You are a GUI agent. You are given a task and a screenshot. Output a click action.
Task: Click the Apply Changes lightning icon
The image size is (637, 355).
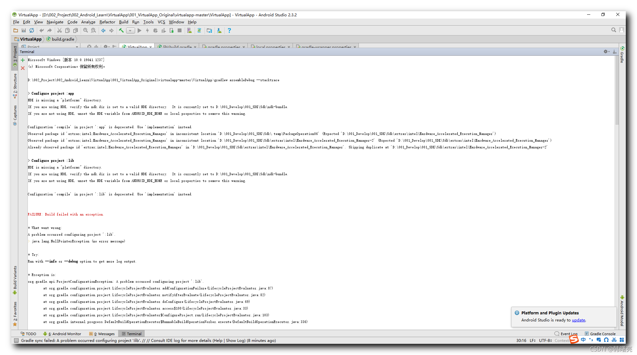(148, 30)
